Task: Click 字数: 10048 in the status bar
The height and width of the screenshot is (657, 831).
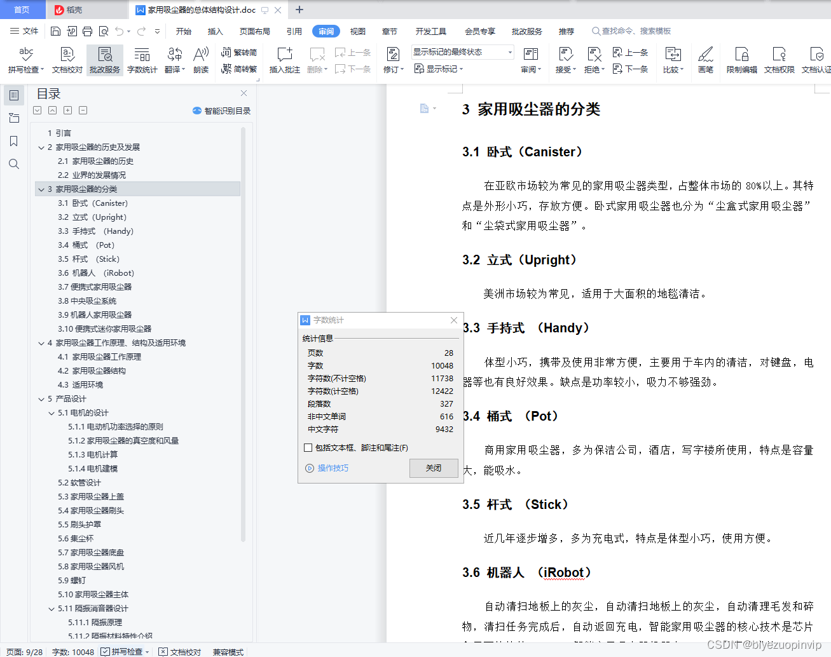Action: click(x=73, y=652)
